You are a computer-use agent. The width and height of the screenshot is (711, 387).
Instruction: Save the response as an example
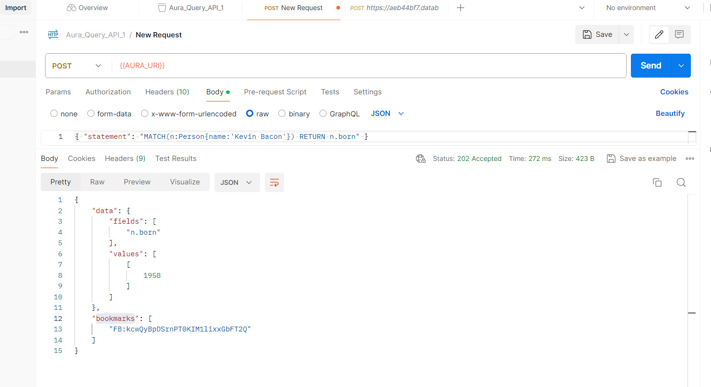pos(641,158)
